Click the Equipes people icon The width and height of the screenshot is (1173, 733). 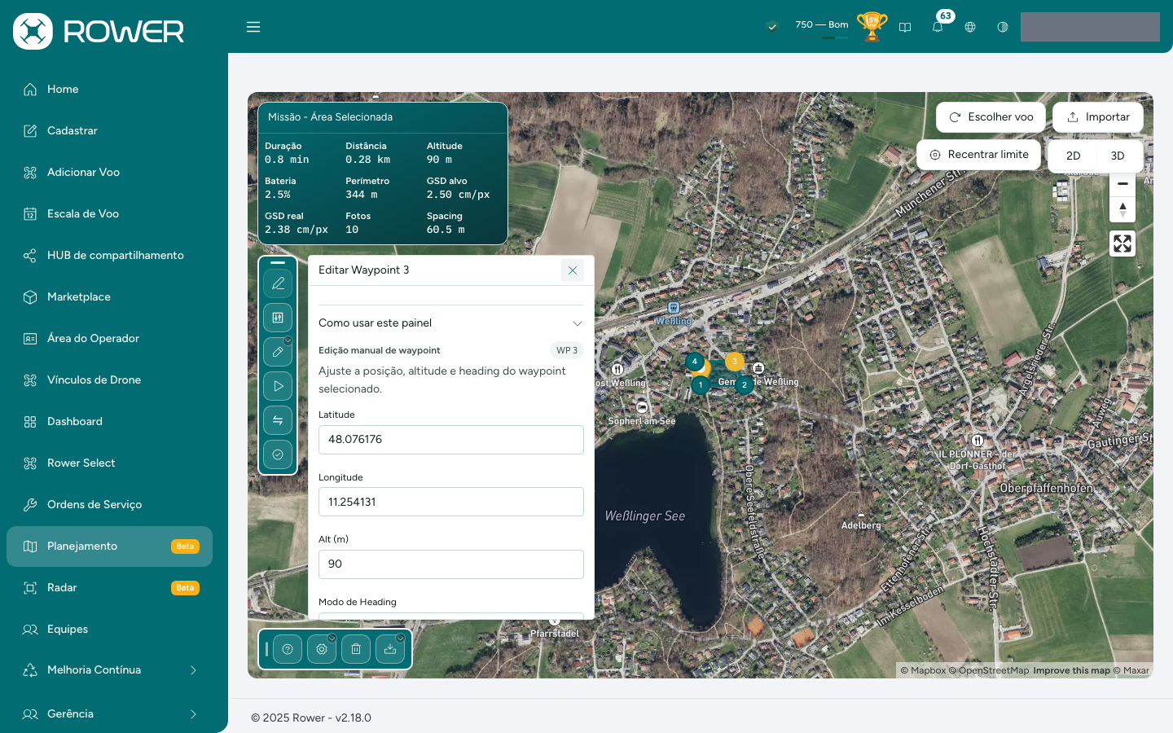(x=30, y=630)
